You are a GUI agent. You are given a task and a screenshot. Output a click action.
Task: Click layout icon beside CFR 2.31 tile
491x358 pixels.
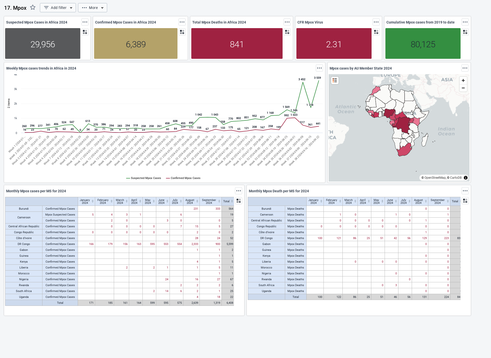(x=376, y=32)
